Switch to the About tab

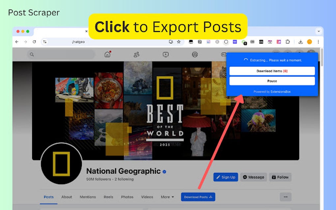point(67,197)
